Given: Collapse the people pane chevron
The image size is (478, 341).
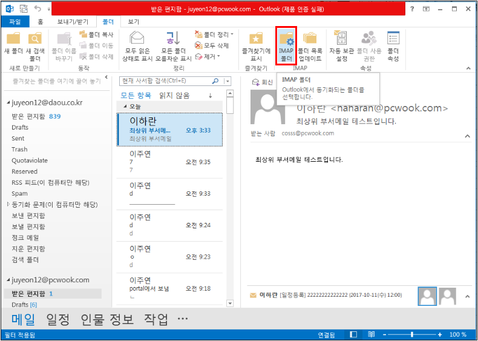Looking at the screenshot, I should [x=467, y=296].
